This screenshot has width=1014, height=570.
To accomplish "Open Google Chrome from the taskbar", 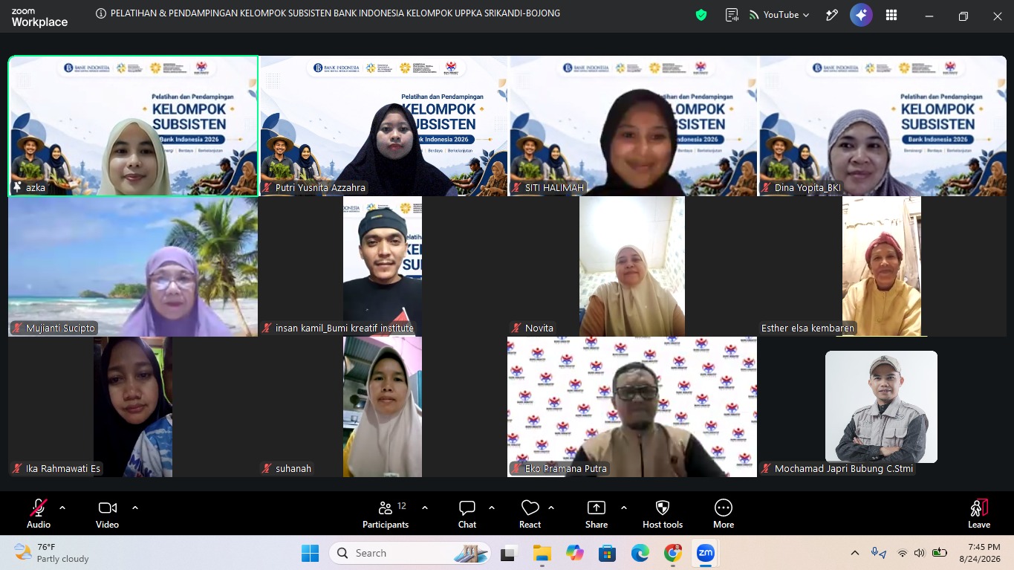I will point(673,553).
